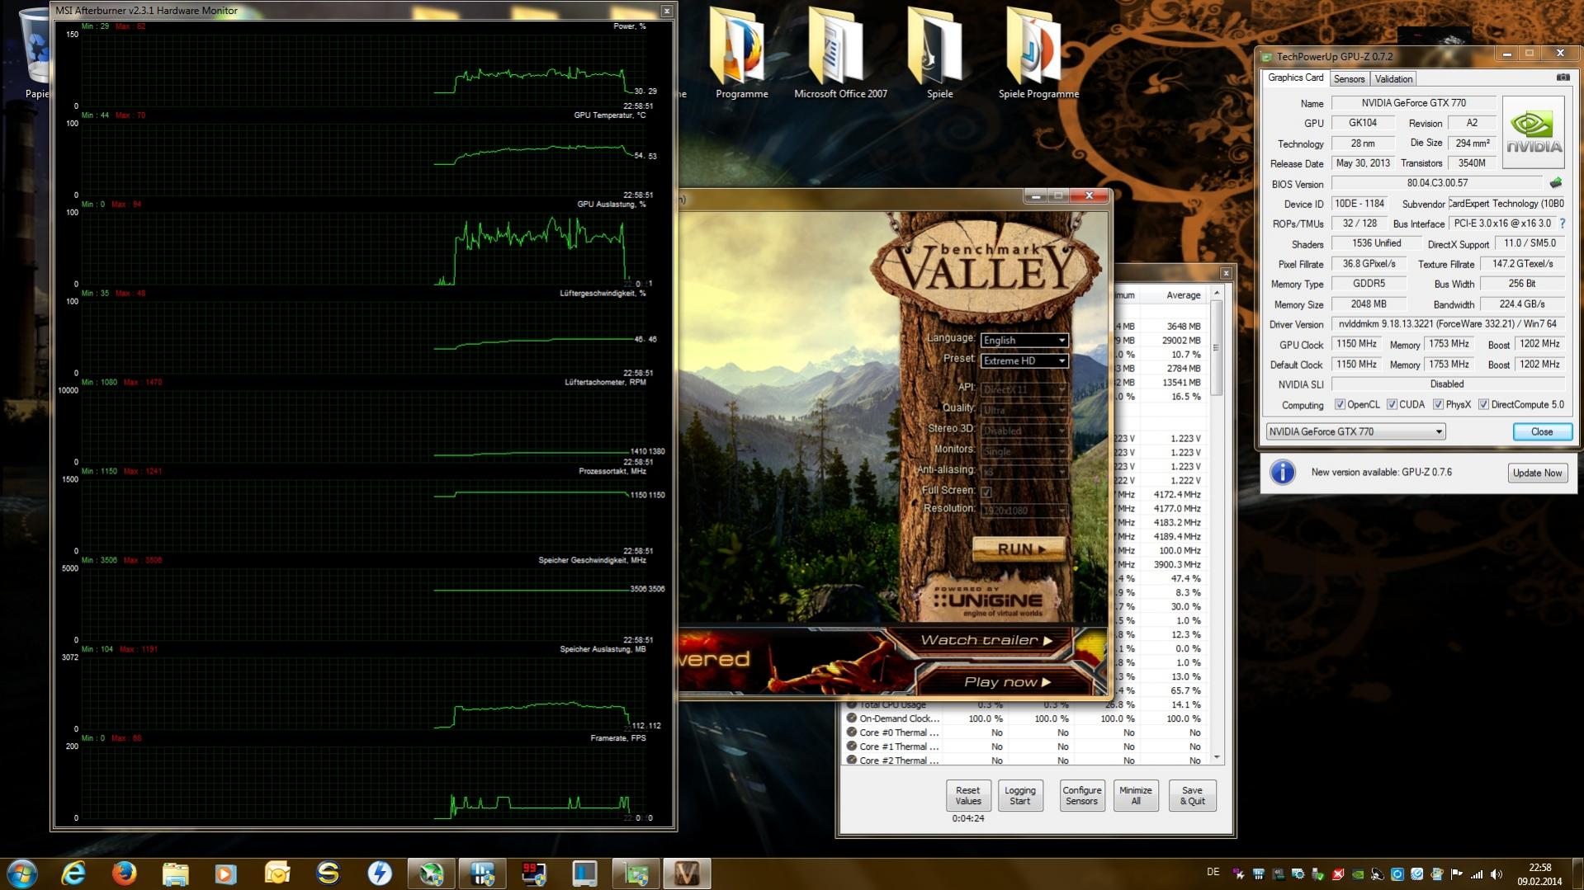Click the Minimize All button
This screenshot has width=1584, height=890.
[1135, 795]
